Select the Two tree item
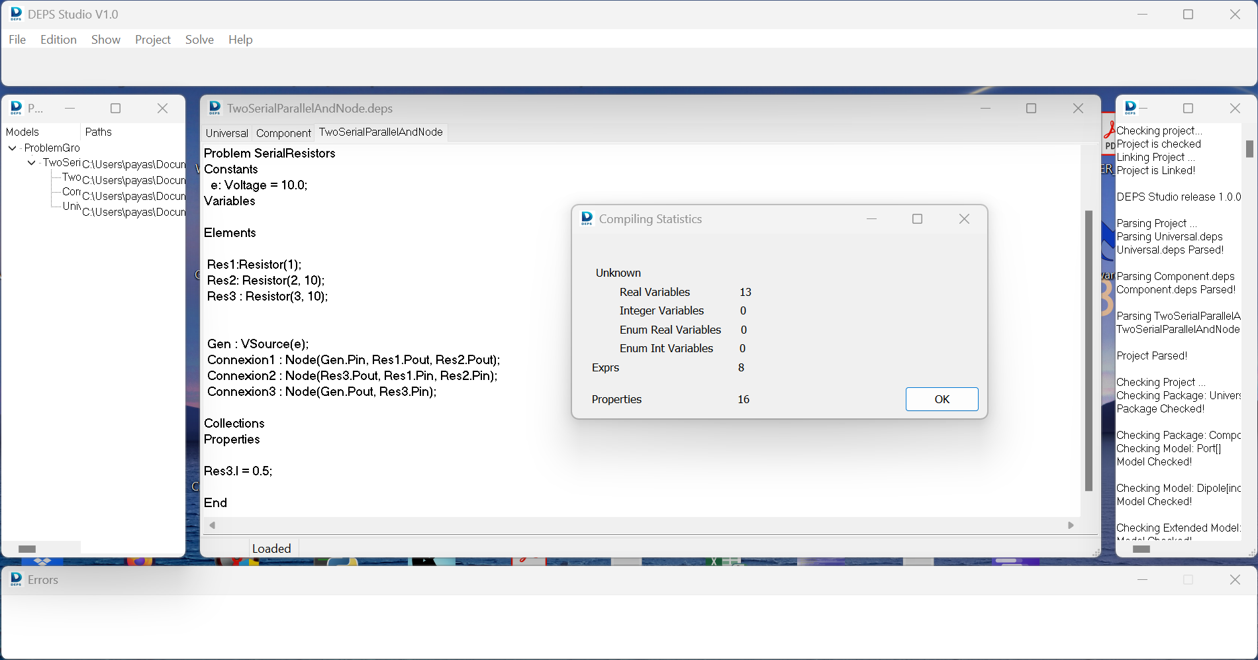Viewport: 1258px width, 660px height. [x=72, y=177]
